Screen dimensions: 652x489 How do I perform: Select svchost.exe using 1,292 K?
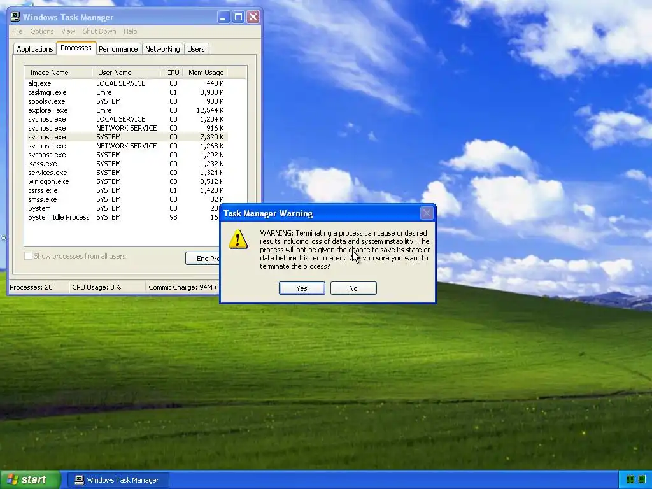(x=126, y=155)
